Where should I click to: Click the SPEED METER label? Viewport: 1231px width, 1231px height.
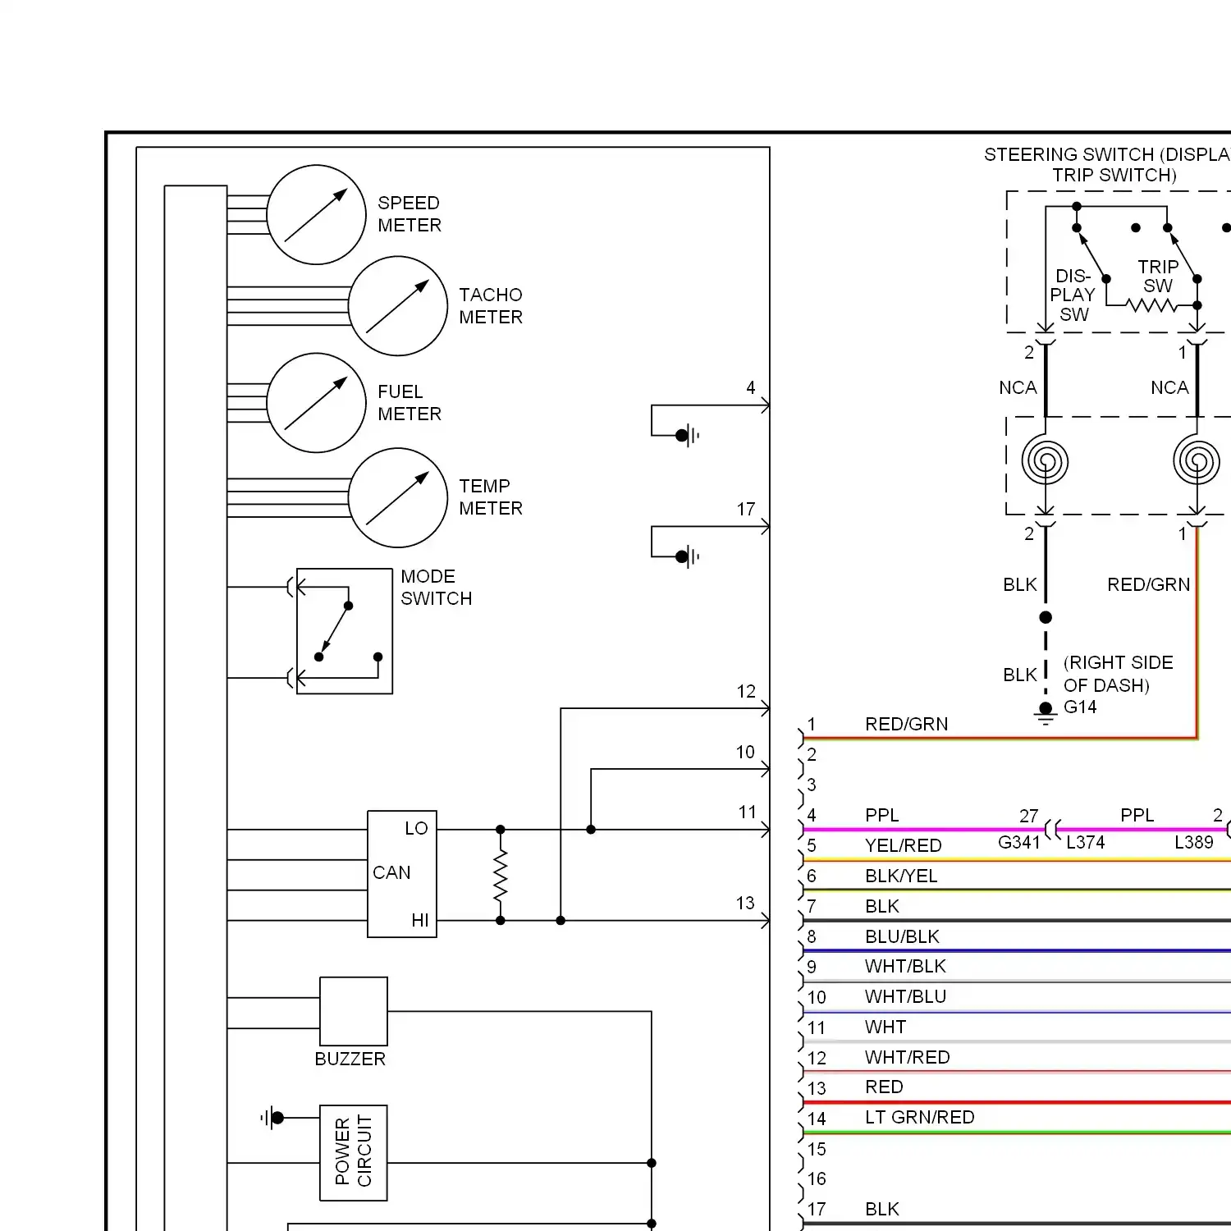click(410, 214)
